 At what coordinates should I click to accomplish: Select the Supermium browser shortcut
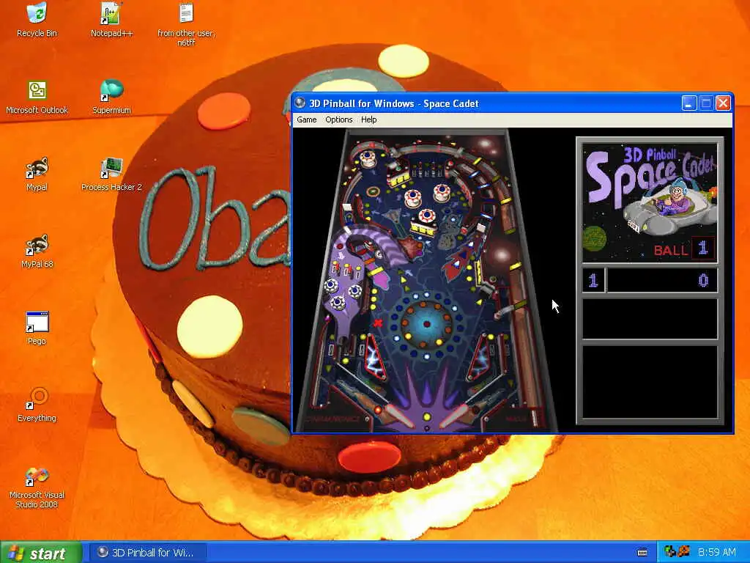(111, 97)
